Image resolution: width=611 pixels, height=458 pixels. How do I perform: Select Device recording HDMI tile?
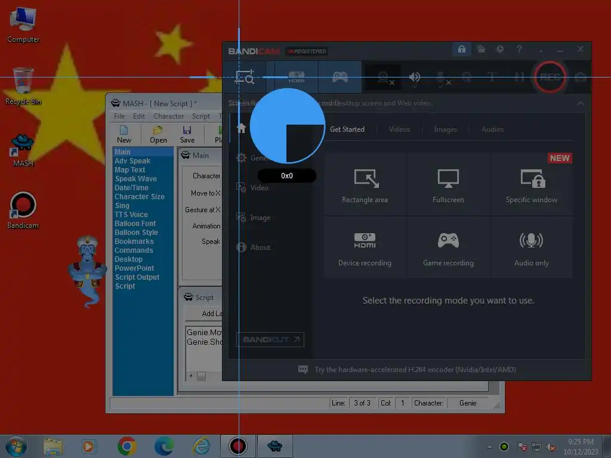click(365, 247)
